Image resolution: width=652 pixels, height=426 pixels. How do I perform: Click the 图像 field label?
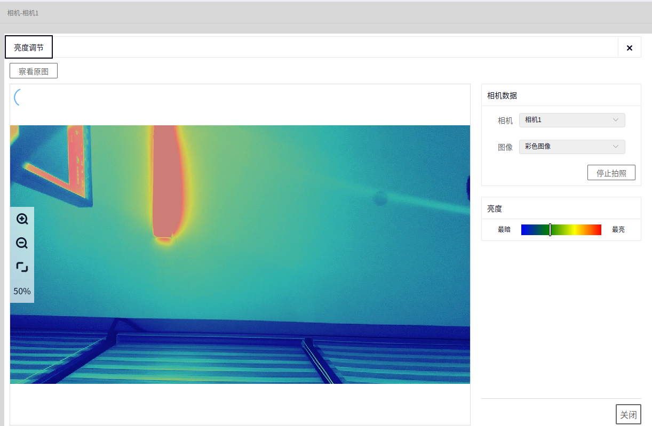(x=505, y=147)
